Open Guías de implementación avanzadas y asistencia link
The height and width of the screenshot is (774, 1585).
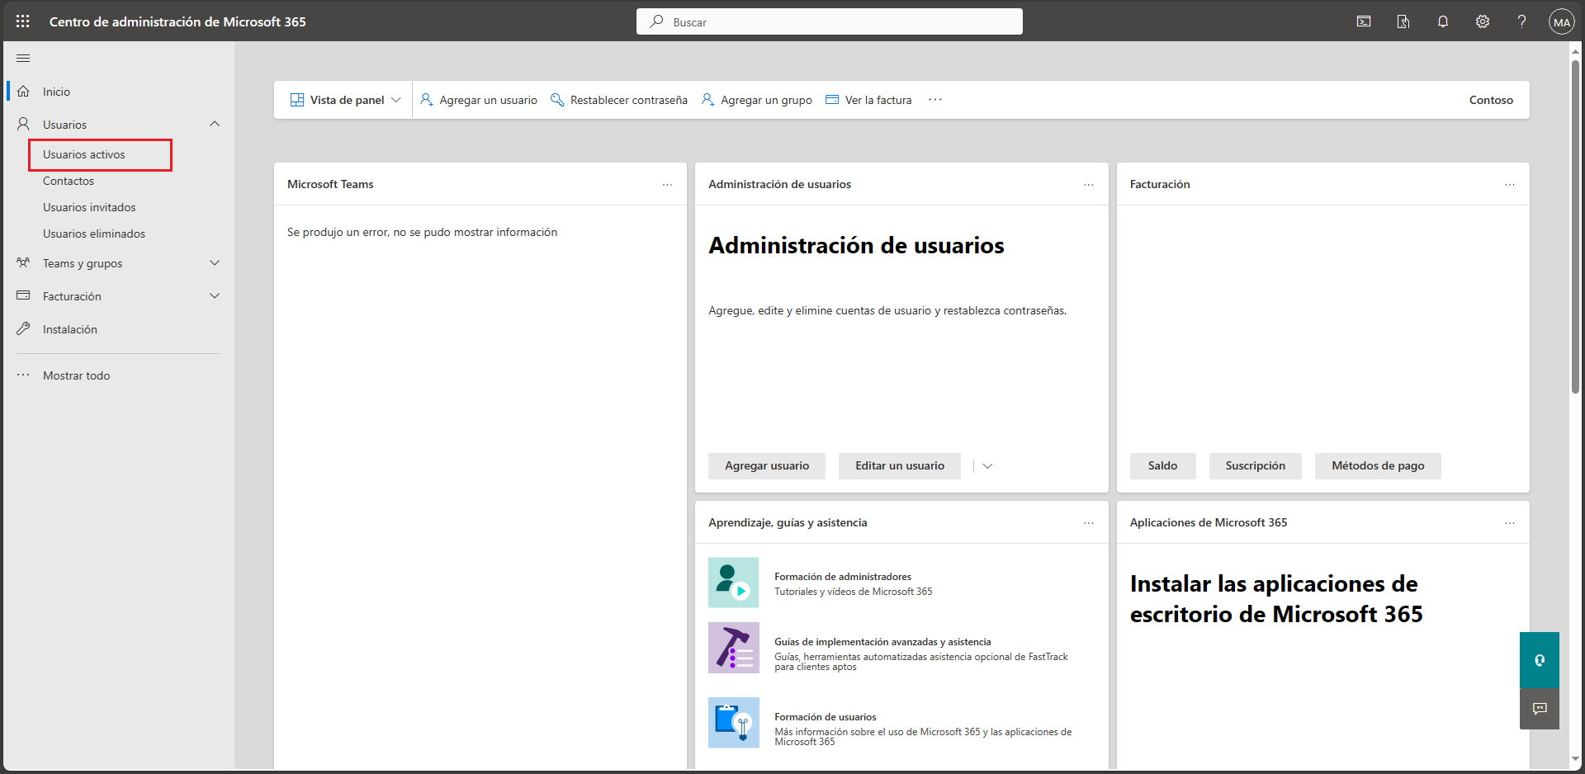882,642
